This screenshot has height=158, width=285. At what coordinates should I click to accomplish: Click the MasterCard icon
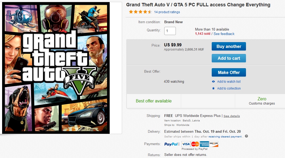[x=195, y=144]
